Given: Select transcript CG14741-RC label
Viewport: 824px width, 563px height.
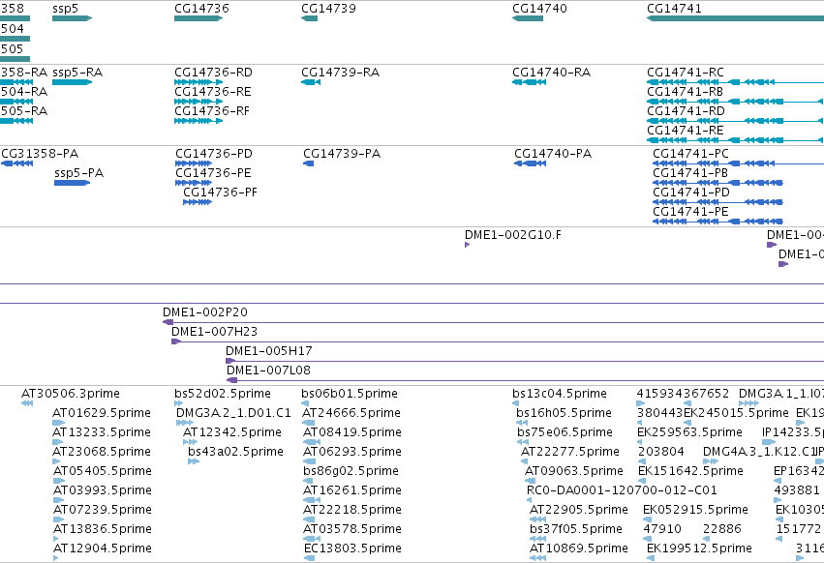Looking at the screenshot, I should click(x=686, y=73).
